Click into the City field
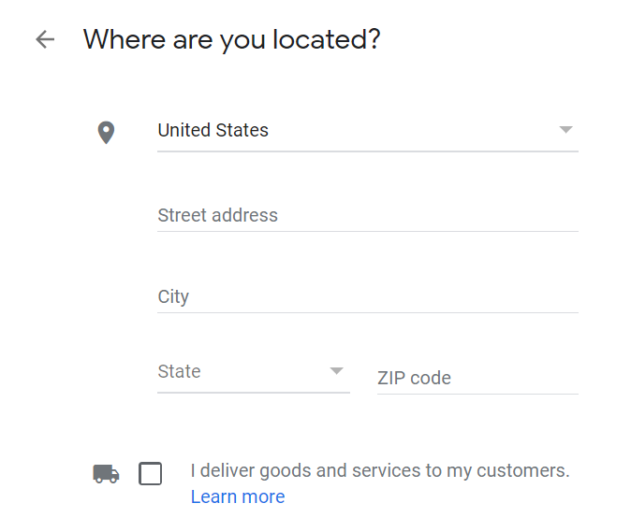Screen dimensions: 631x532 click(x=367, y=297)
